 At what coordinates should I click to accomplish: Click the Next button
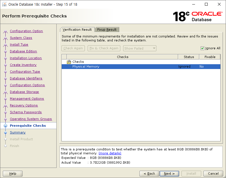169,173
